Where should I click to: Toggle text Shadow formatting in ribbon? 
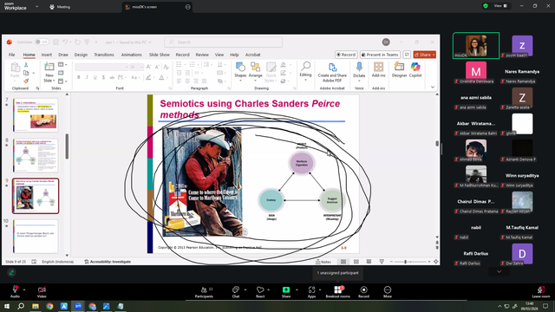tap(103, 77)
